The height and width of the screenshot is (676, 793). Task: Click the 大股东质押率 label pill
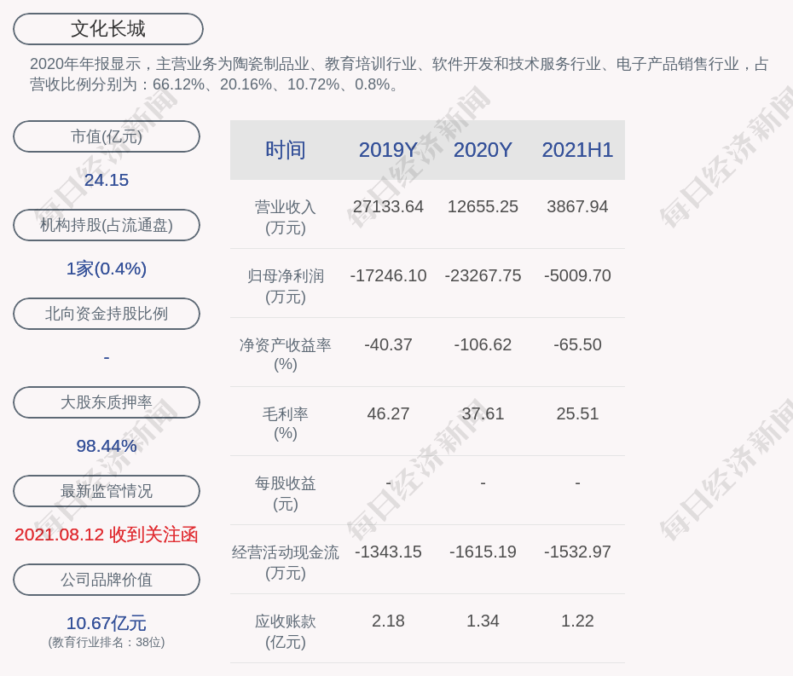click(x=107, y=402)
